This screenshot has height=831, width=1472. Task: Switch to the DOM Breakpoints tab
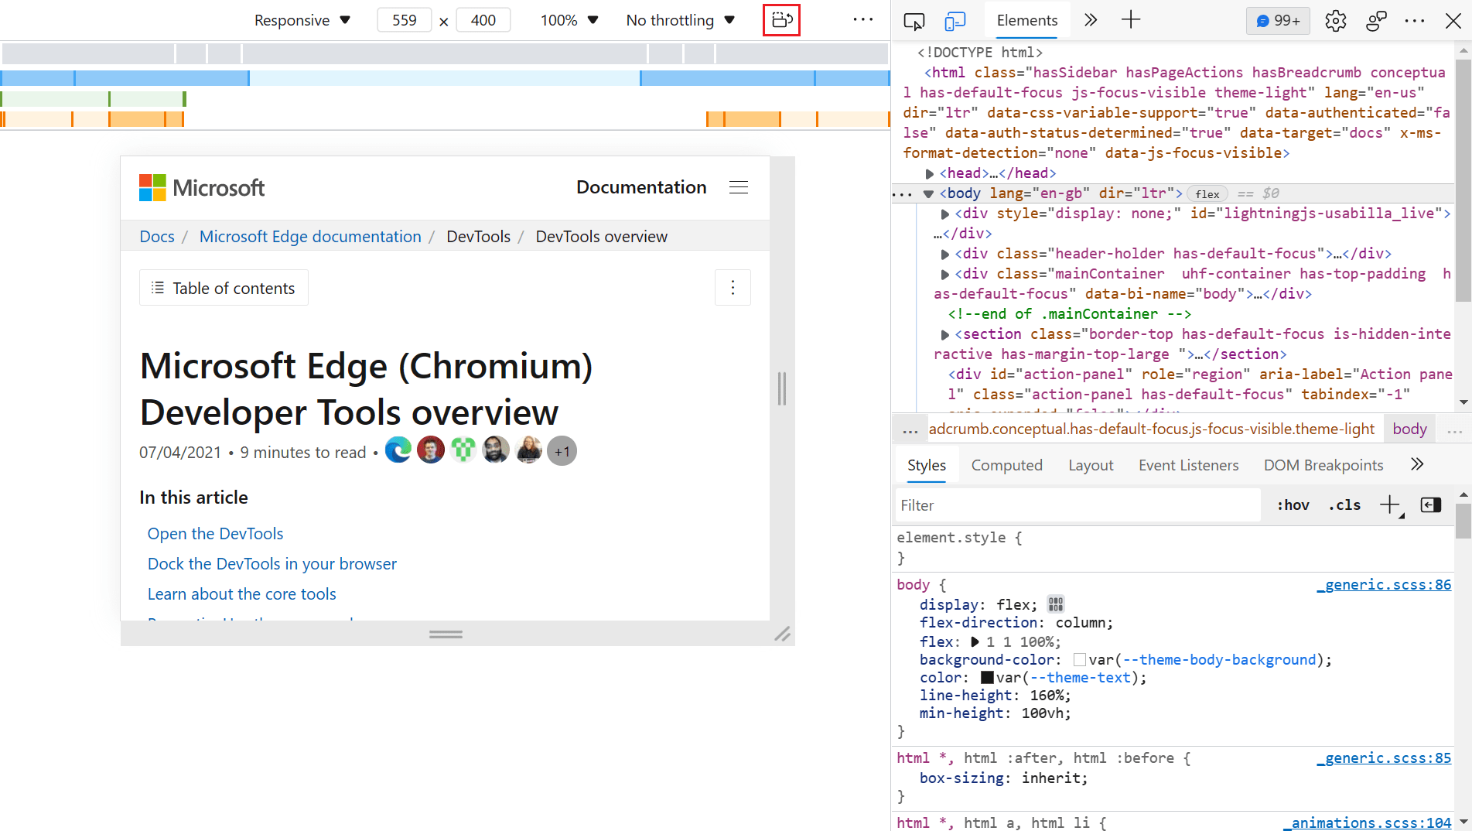(x=1323, y=464)
